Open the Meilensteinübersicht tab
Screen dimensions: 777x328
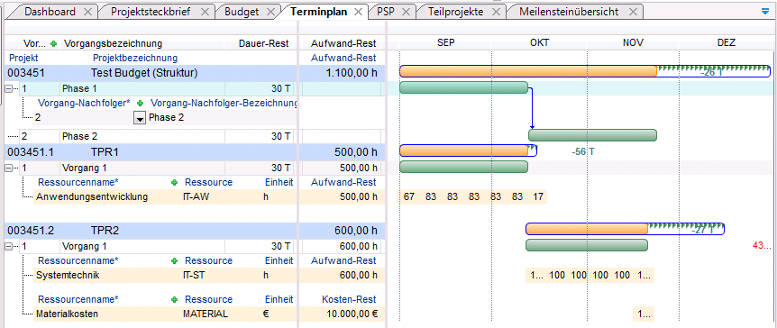pos(569,12)
